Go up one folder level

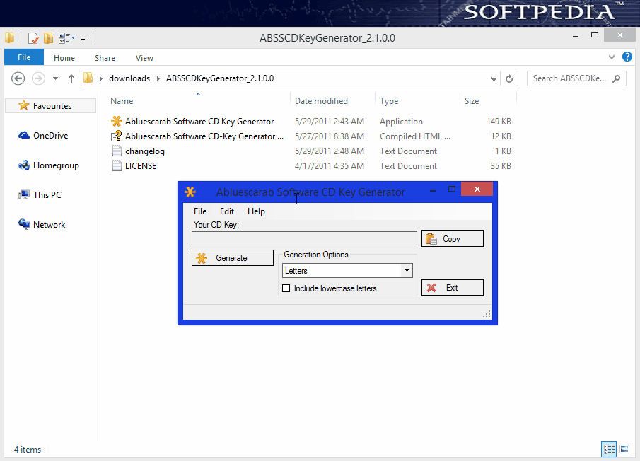tap(71, 78)
